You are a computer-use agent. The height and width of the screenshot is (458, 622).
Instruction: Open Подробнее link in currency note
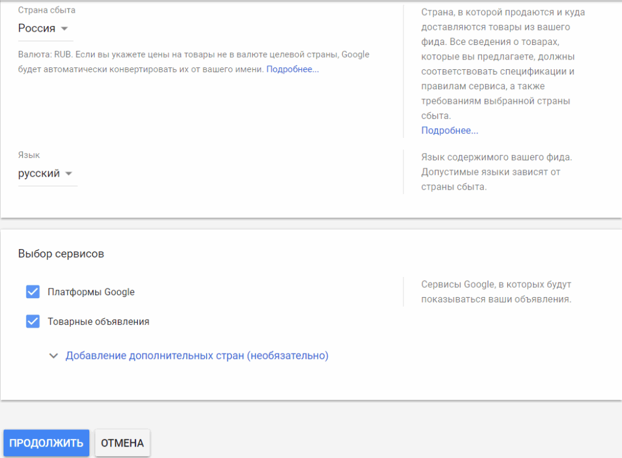click(292, 70)
